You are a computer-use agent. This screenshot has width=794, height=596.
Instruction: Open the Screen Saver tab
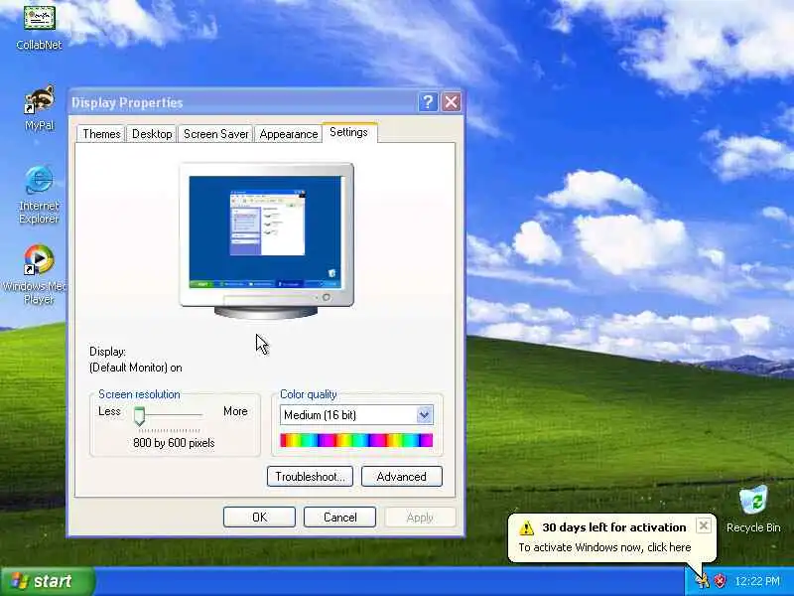(x=215, y=134)
